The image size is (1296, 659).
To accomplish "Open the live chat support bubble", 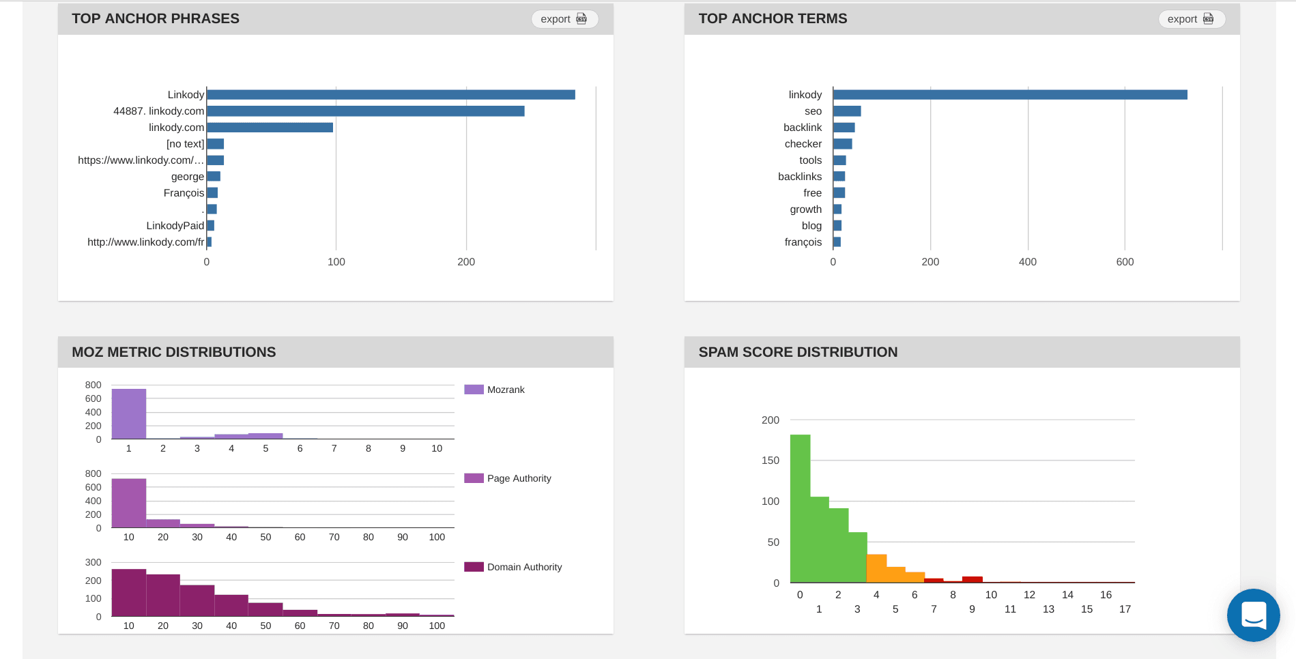I will tap(1253, 615).
